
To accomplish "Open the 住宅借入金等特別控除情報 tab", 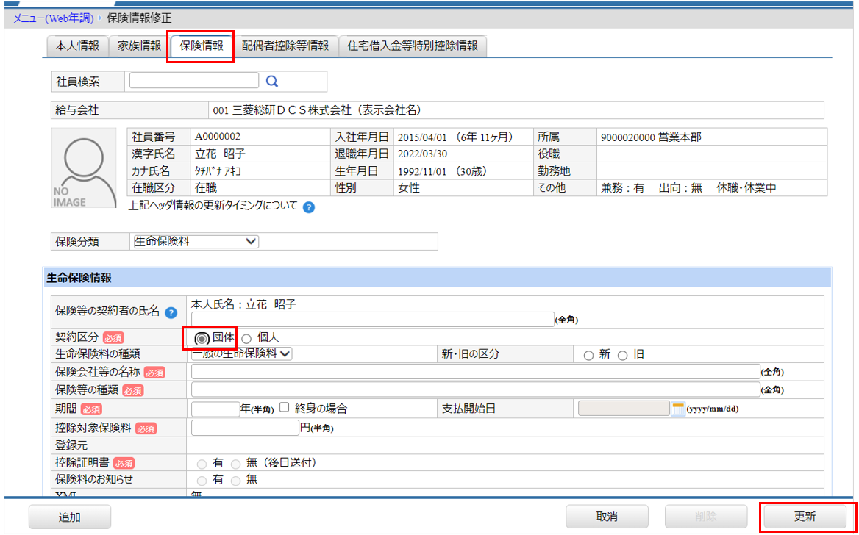I will pyautogui.click(x=413, y=46).
